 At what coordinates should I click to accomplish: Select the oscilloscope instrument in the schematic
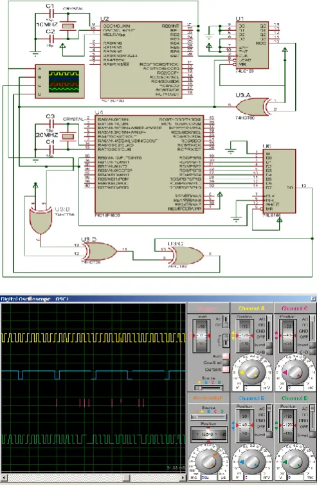60,82
